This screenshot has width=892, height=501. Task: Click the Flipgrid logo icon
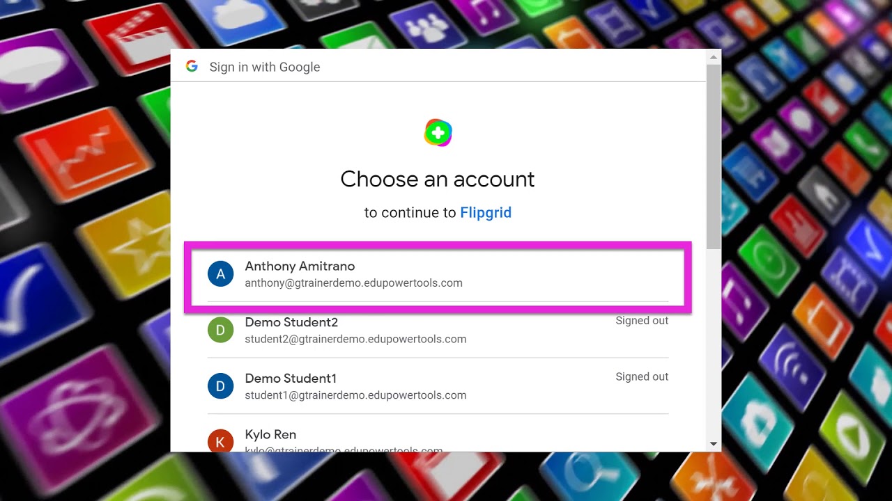[438, 133]
